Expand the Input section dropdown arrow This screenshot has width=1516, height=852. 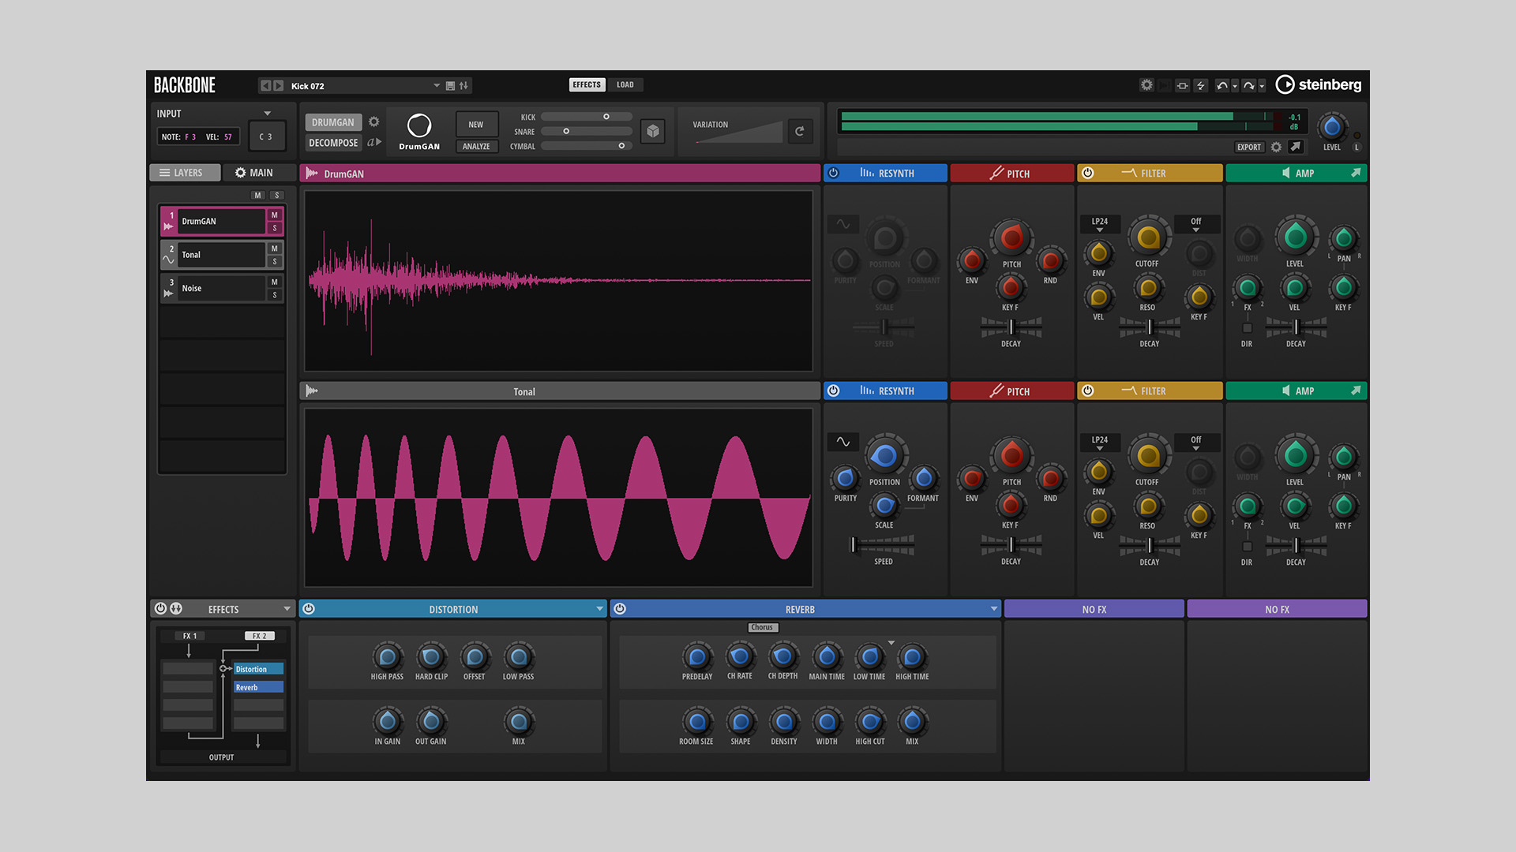point(267,114)
